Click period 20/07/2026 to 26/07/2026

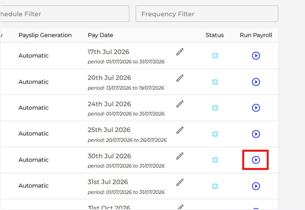pos(127,140)
